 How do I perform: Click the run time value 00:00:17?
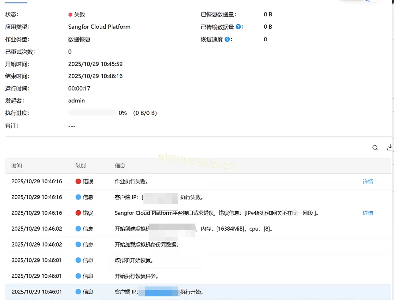(79, 88)
